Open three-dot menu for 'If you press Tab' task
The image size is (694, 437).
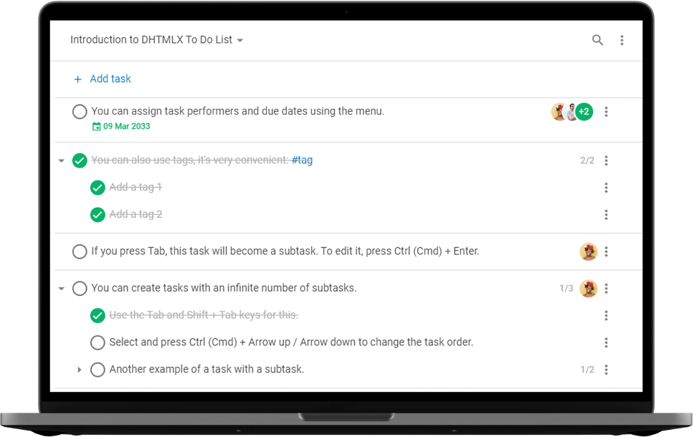607,251
